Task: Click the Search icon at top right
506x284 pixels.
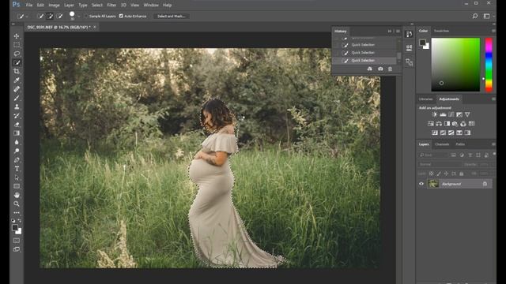Action: point(475,16)
